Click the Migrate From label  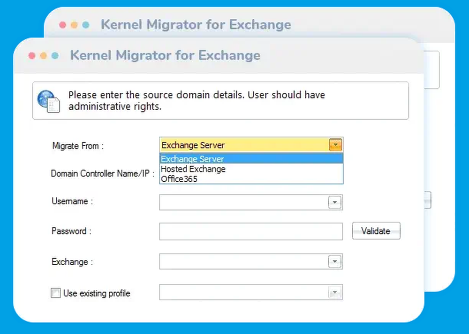click(78, 146)
